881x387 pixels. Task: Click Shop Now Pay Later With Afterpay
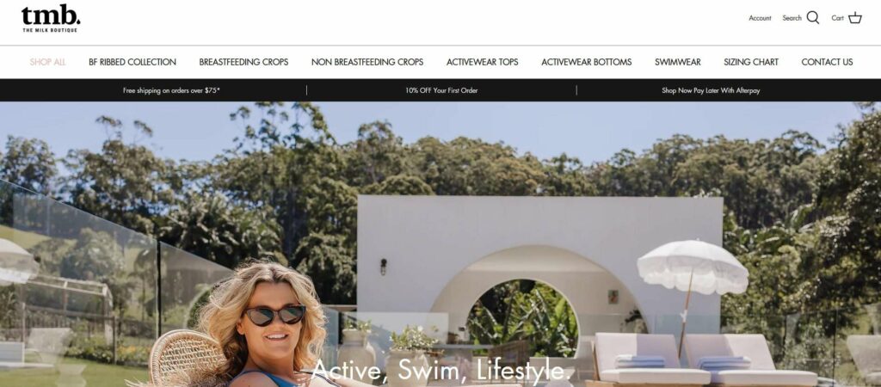click(711, 90)
